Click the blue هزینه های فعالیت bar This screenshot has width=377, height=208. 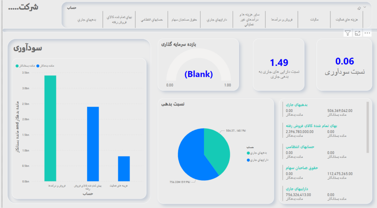(124, 169)
